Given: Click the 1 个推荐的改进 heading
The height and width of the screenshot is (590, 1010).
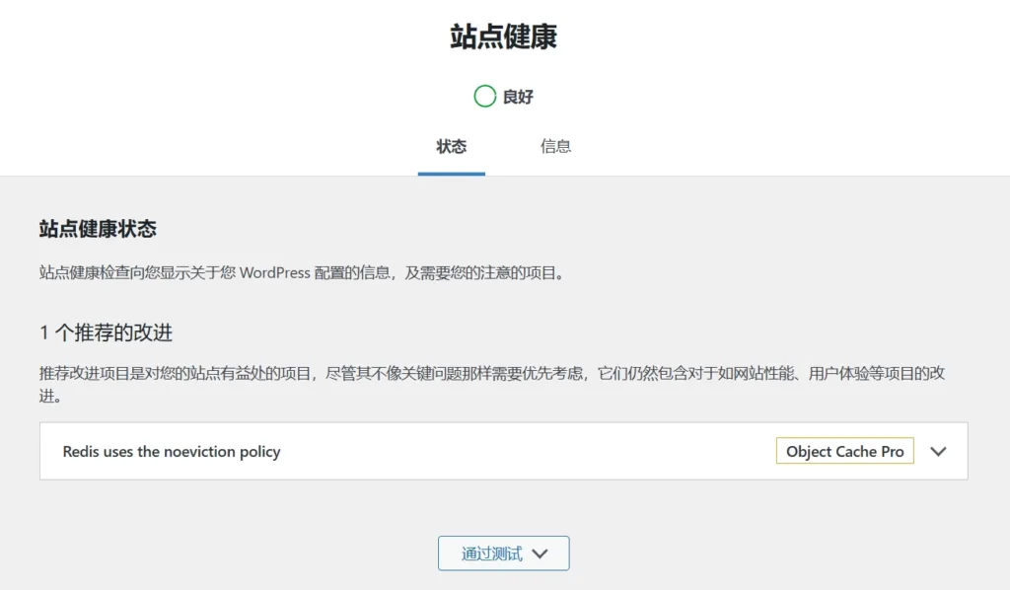Looking at the screenshot, I should point(105,332).
